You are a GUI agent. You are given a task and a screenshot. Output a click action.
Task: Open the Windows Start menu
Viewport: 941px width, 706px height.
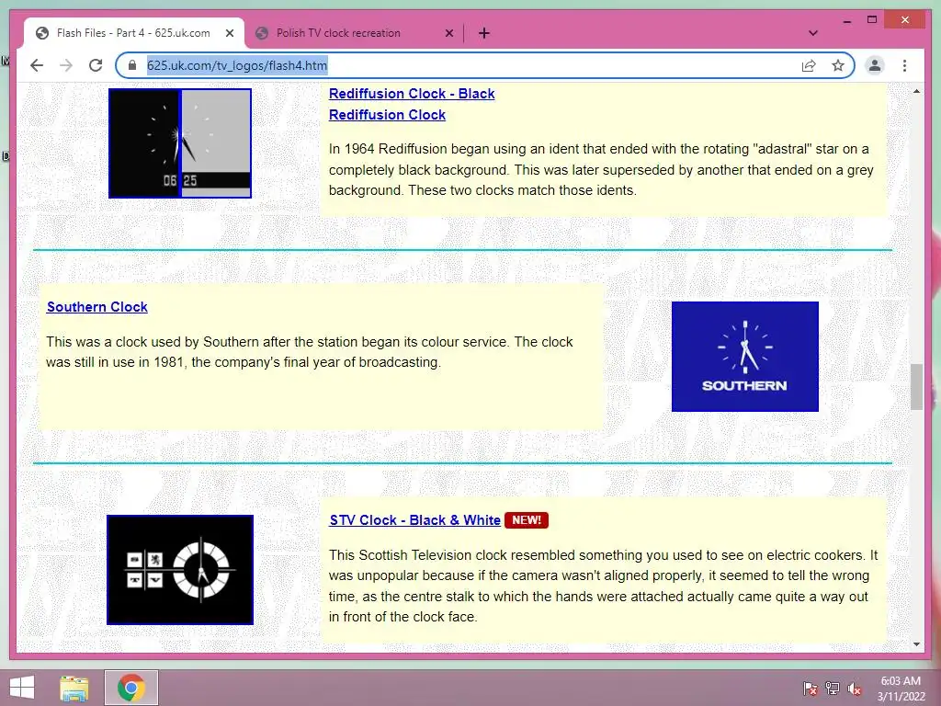22,688
